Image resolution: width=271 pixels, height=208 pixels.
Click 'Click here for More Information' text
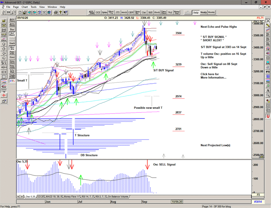(213, 76)
